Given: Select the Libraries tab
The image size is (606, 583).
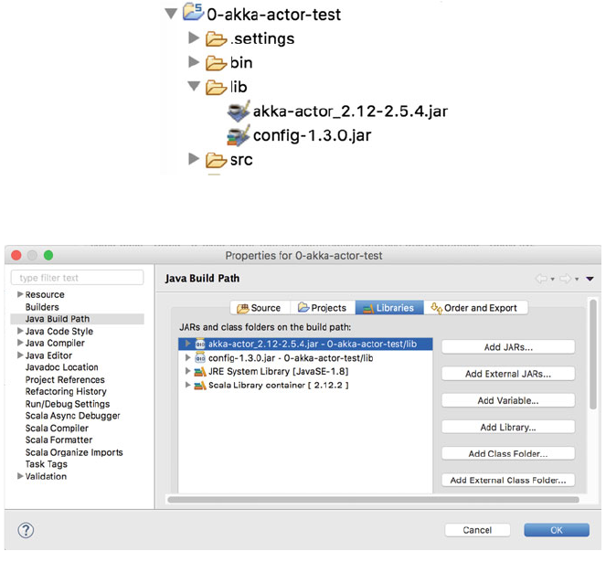Looking at the screenshot, I should pos(389,308).
